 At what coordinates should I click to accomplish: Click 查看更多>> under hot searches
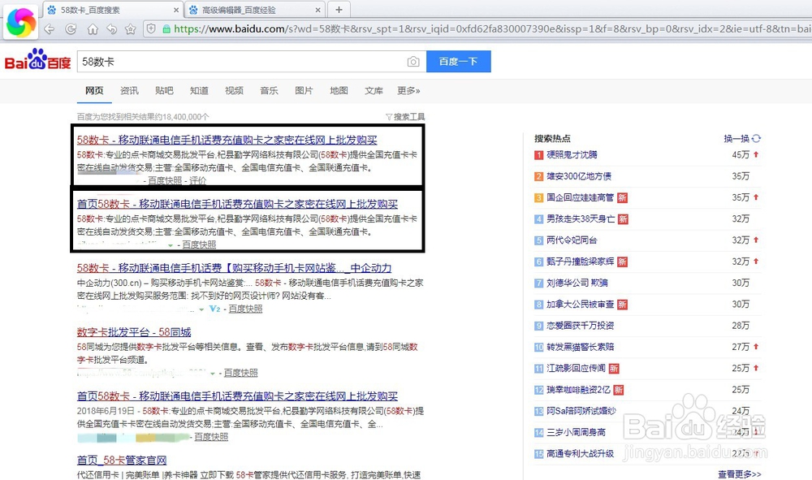coord(740,474)
